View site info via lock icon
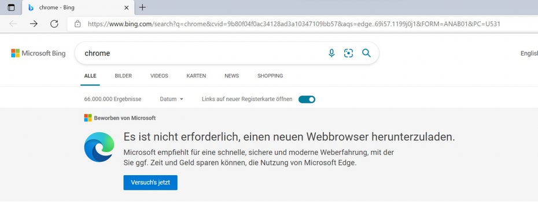Screen dimensions: 538x211 coord(78,24)
